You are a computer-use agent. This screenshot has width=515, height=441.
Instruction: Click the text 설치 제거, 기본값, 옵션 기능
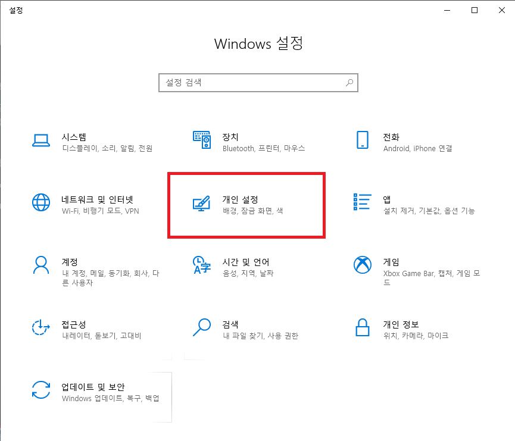429,211
